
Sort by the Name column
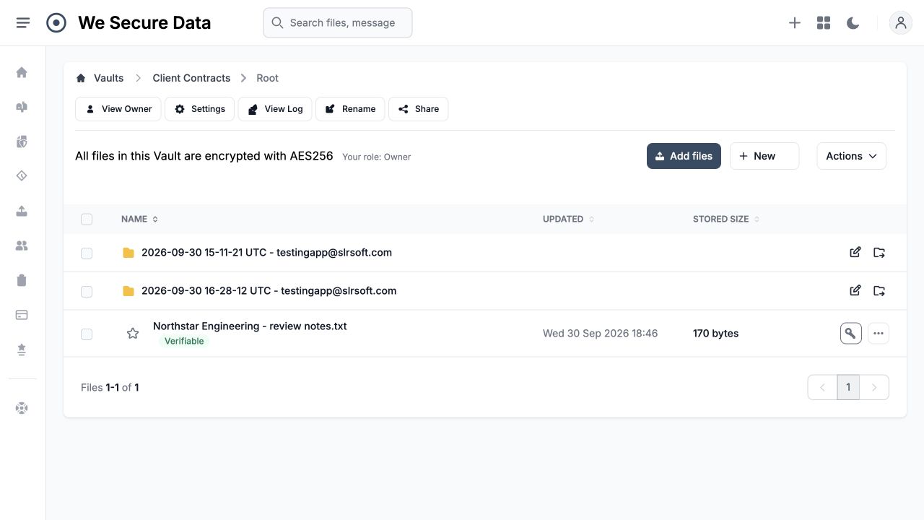point(139,219)
